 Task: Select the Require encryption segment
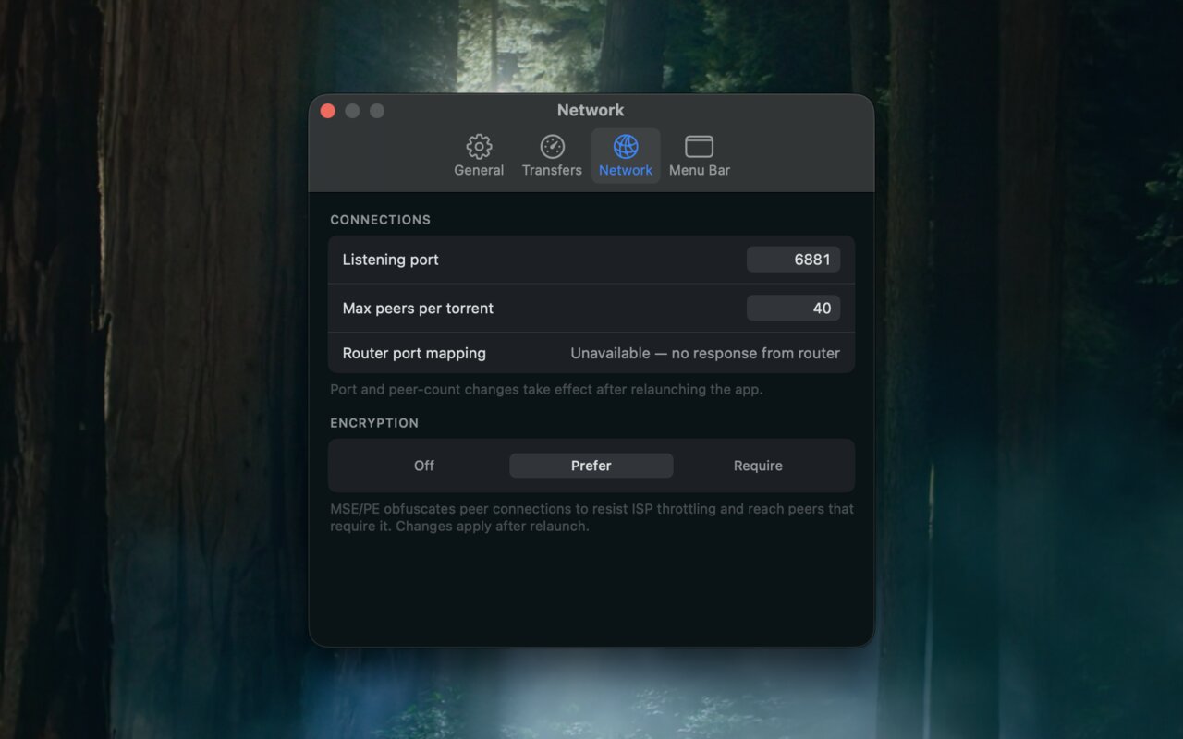[x=758, y=466]
